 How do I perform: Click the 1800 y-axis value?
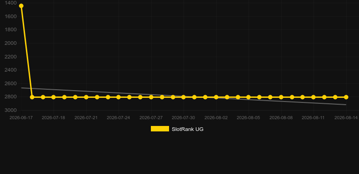click(x=10, y=30)
